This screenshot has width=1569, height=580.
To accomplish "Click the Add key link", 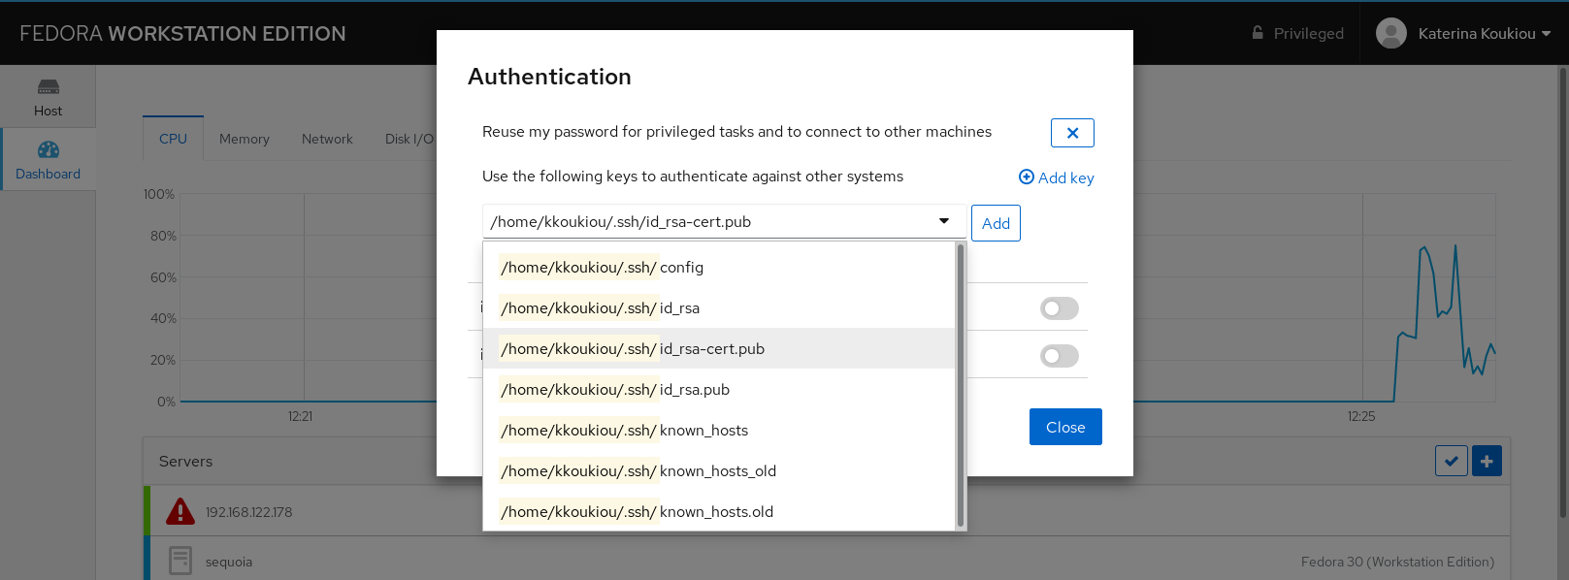I will (x=1056, y=177).
